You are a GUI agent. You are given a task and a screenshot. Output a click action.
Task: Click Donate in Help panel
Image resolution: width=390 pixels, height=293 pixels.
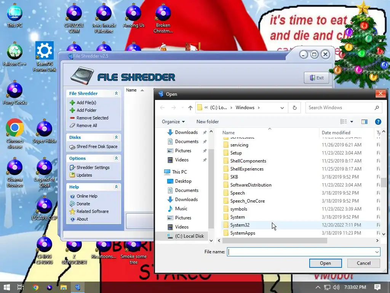(x=80, y=204)
